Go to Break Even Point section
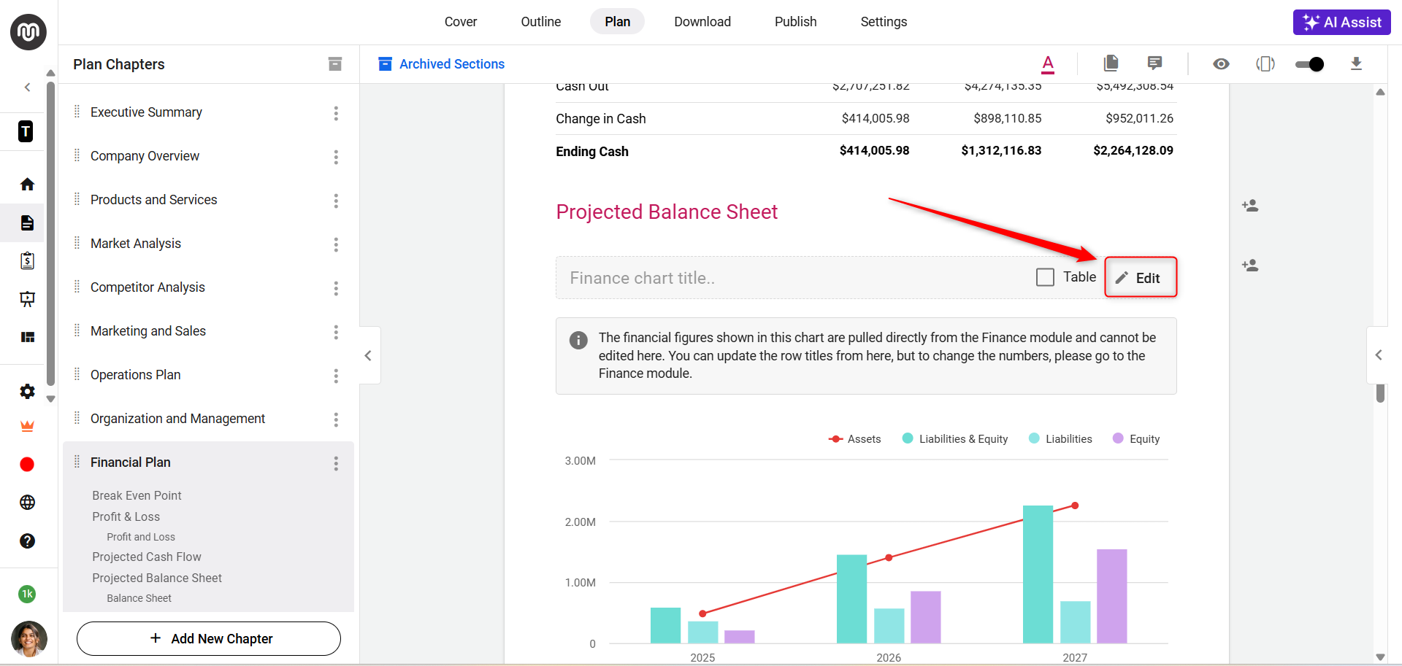Viewport: 1402px width, 666px height. coord(137,495)
